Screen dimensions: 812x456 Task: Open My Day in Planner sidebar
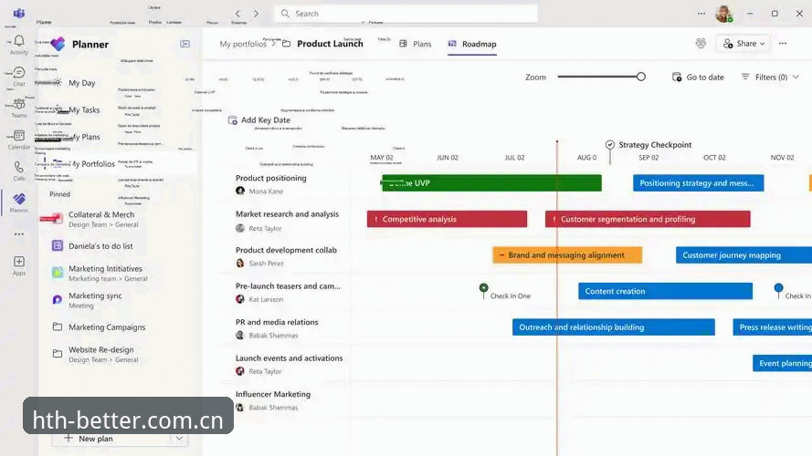pyautogui.click(x=82, y=83)
